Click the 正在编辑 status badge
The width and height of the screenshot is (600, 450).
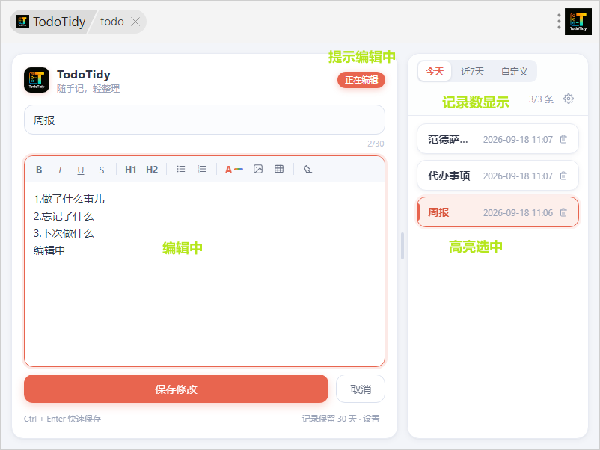361,80
